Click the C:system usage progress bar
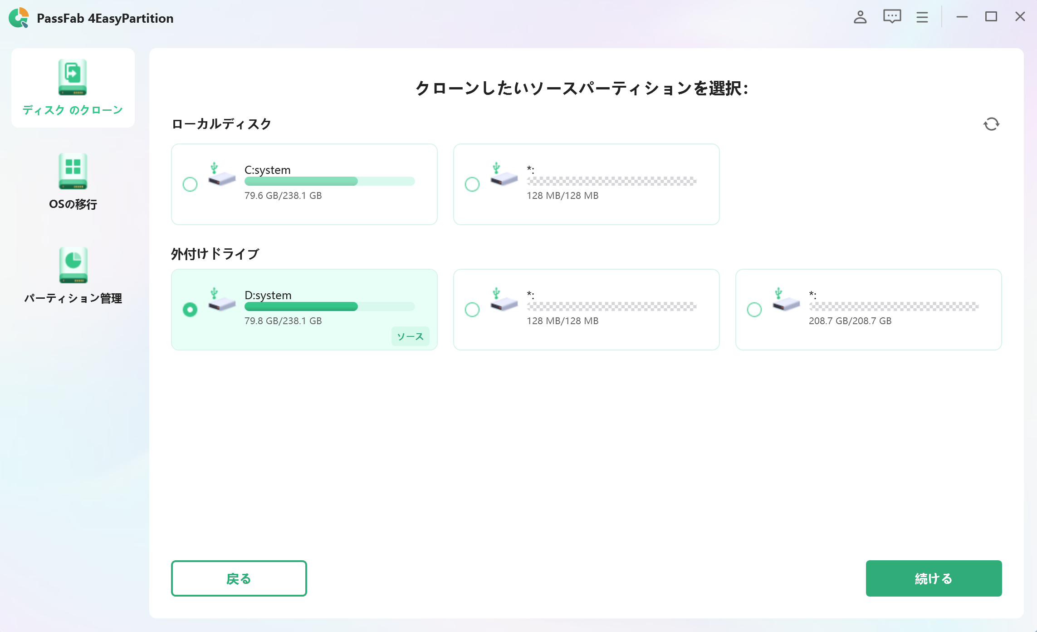 (x=329, y=181)
